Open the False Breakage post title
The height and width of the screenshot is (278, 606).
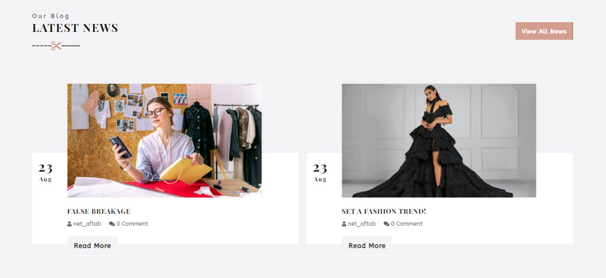tap(99, 211)
